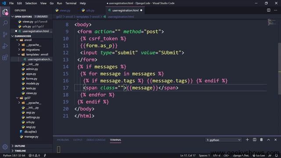This screenshot has width=281, height=158.
Task: Kill terminal with trash icon
Action: pyautogui.click(x=261, y=140)
